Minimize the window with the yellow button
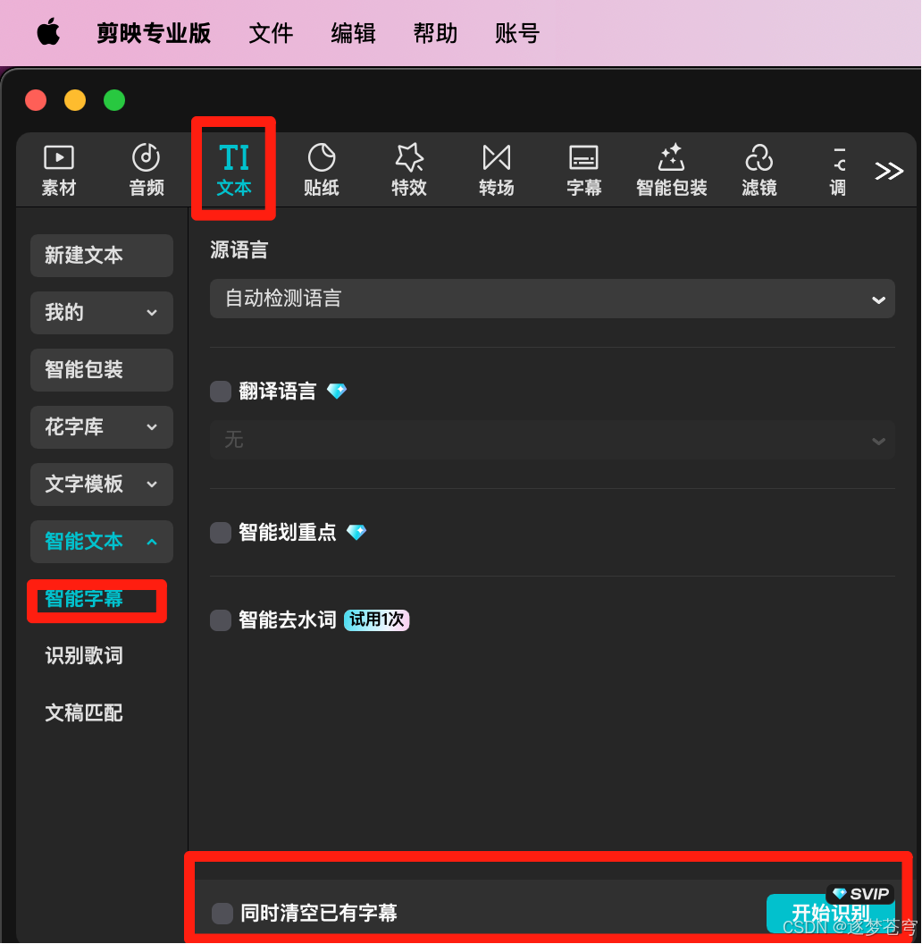922x944 pixels. pyautogui.click(x=75, y=100)
